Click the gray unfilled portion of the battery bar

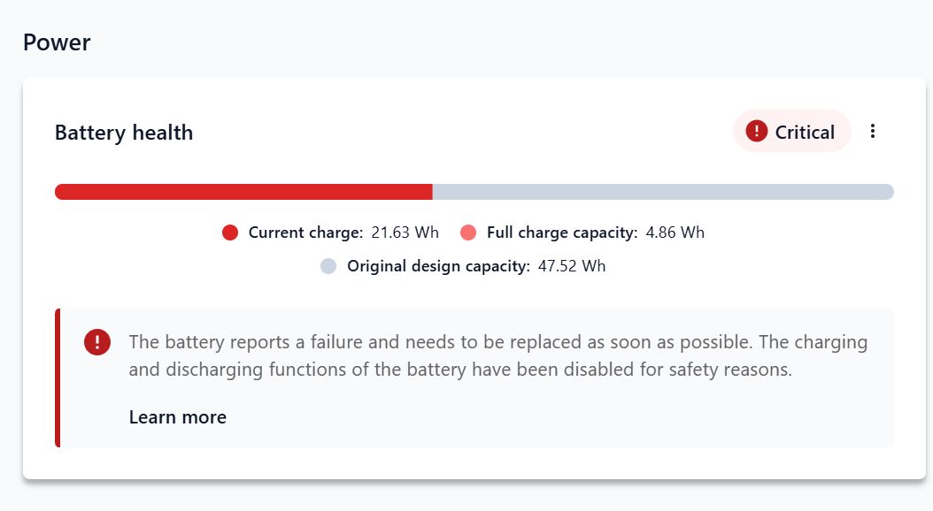pos(662,192)
